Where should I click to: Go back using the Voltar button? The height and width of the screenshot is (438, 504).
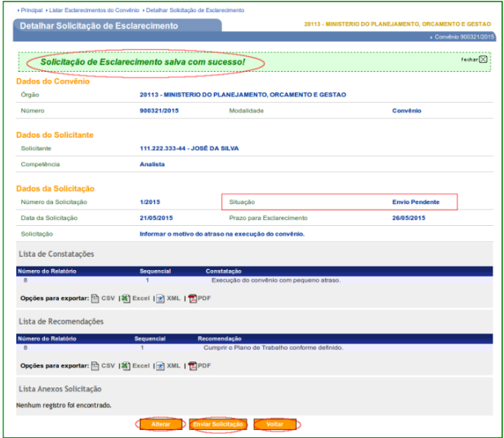click(x=274, y=425)
